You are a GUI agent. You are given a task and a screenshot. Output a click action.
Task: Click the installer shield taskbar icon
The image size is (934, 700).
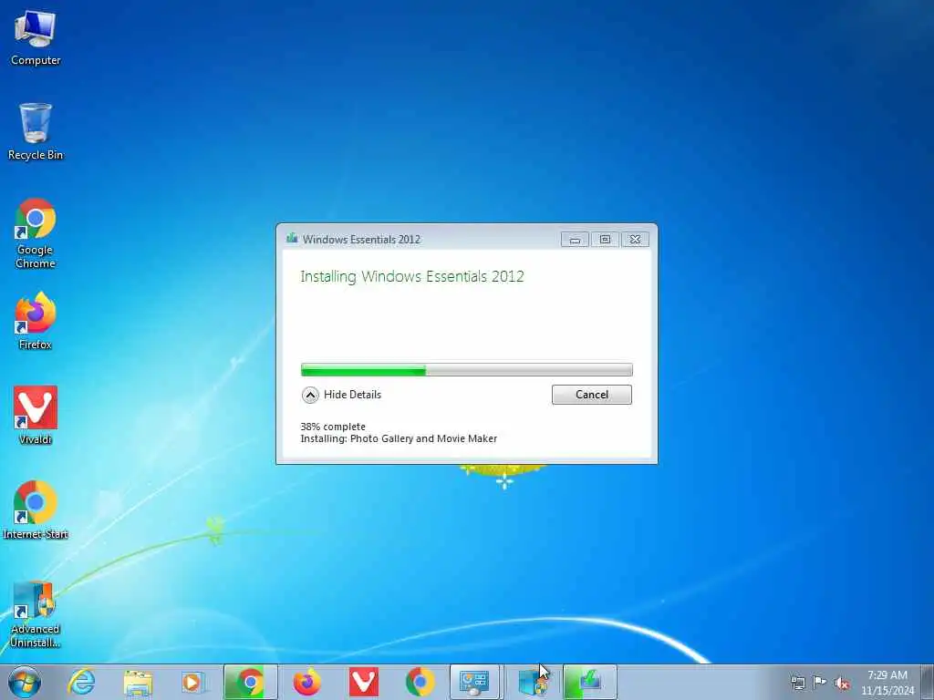(x=533, y=682)
